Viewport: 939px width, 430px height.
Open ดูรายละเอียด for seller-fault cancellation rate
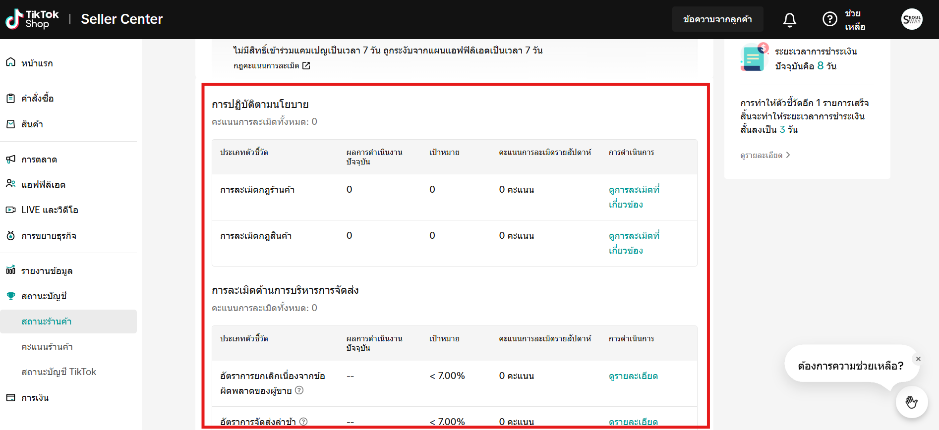click(633, 376)
